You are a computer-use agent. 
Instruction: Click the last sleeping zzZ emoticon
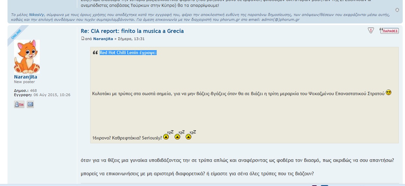[189, 136]
